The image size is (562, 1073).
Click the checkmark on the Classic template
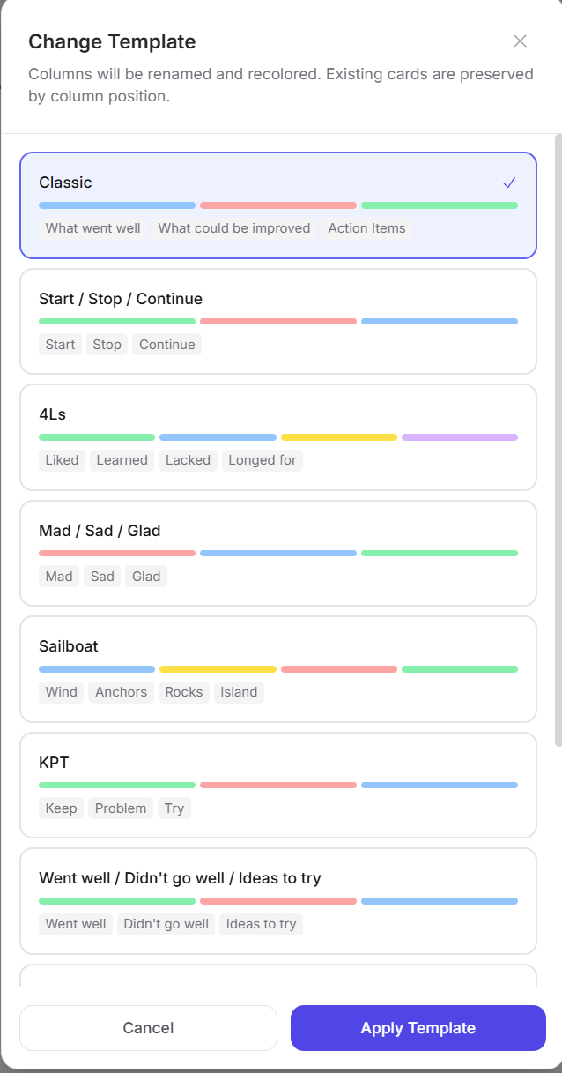pyautogui.click(x=508, y=183)
